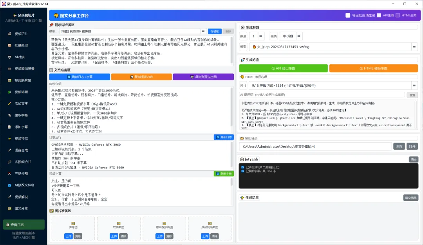Click the orange 复制框架内容 button
The image size is (423, 245).
coord(141,77)
